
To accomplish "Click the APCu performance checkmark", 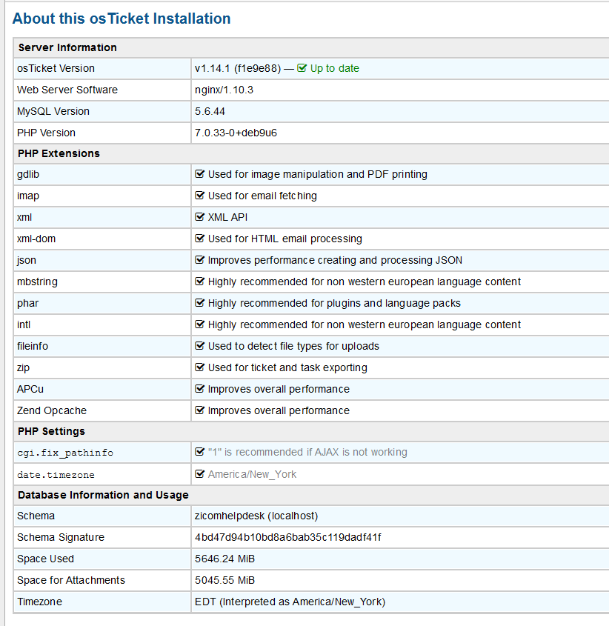I will (x=199, y=389).
